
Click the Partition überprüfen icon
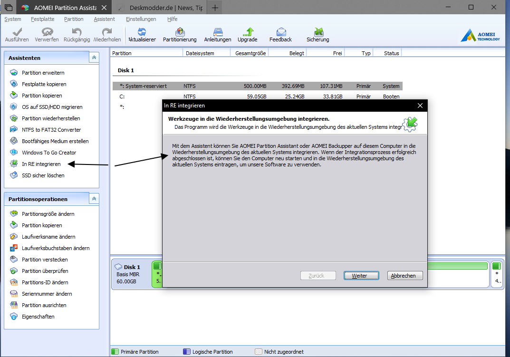click(14, 271)
